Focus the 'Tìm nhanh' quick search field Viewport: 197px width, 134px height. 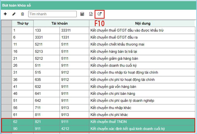click(52, 14)
